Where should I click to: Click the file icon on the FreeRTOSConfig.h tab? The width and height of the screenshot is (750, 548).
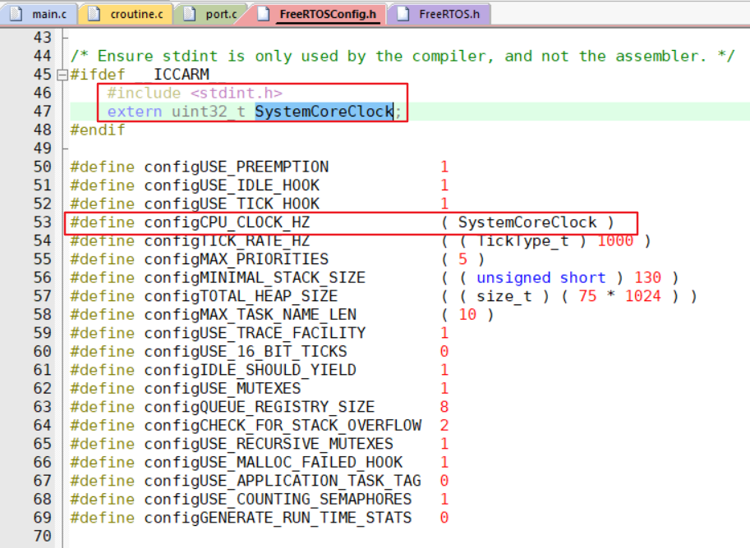[x=261, y=13]
